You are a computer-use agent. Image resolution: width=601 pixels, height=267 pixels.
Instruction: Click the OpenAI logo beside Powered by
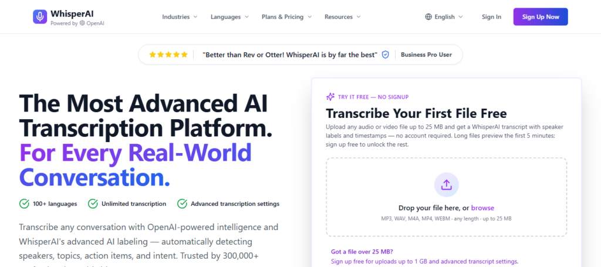[82, 23]
